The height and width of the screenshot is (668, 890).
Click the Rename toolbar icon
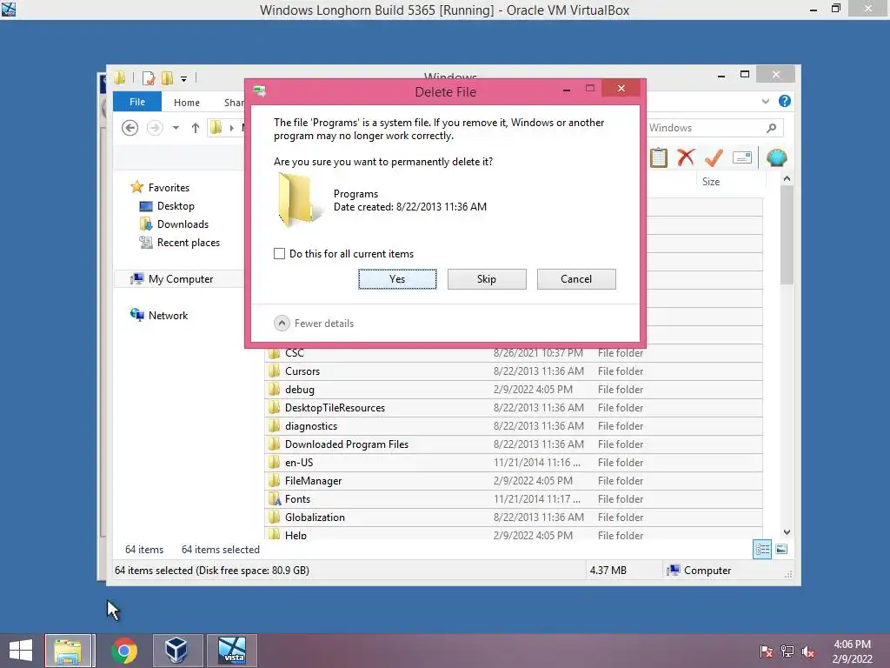coord(742,157)
